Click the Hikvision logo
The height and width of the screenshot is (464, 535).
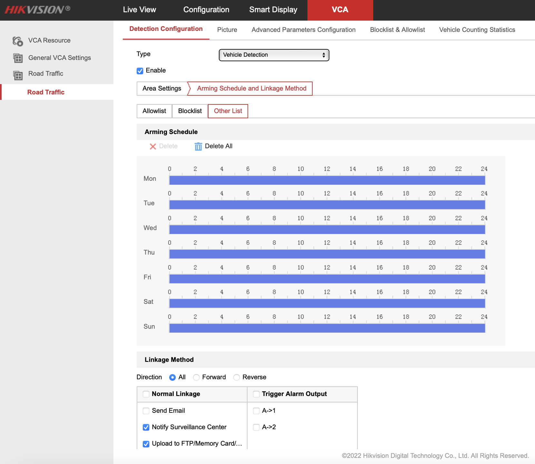(x=37, y=10)
